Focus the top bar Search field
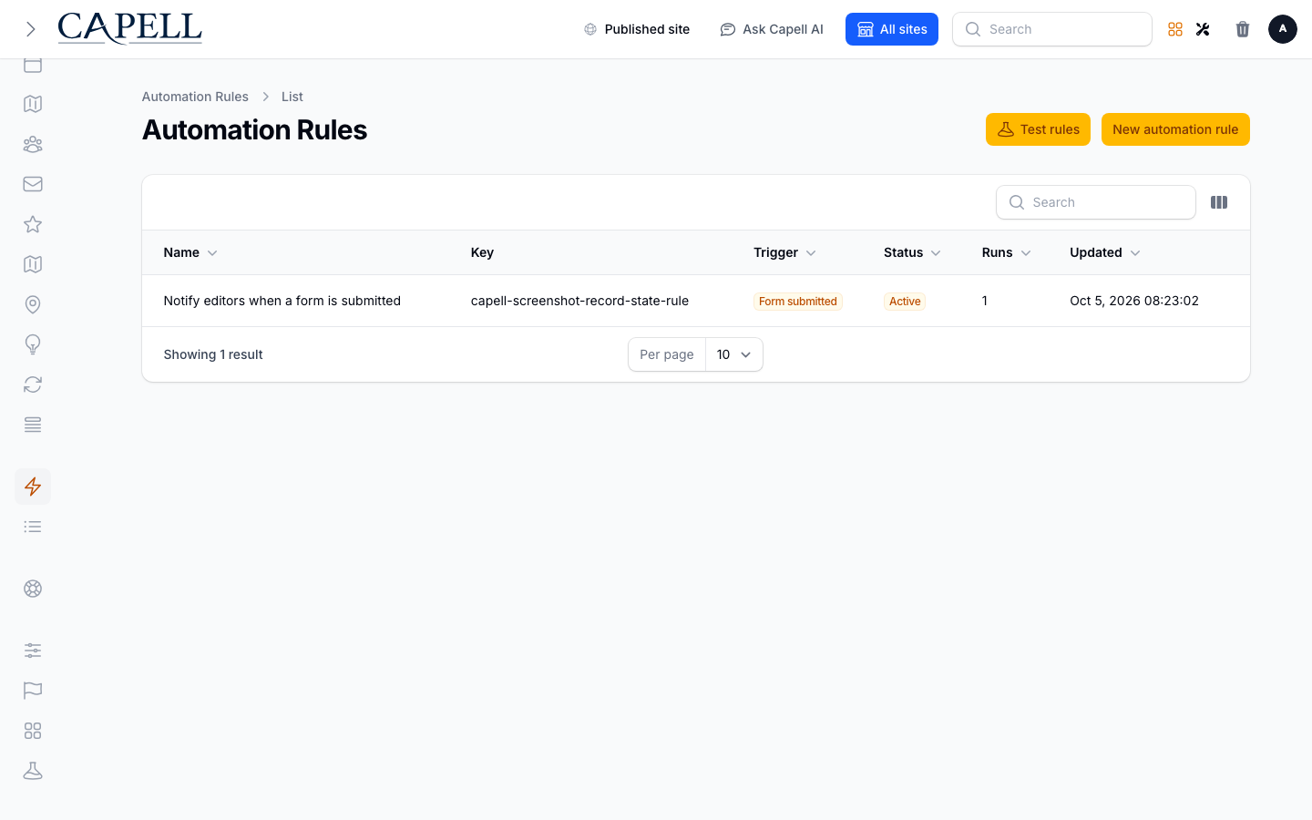1312x820 pixels. [x=1052, y=29]
